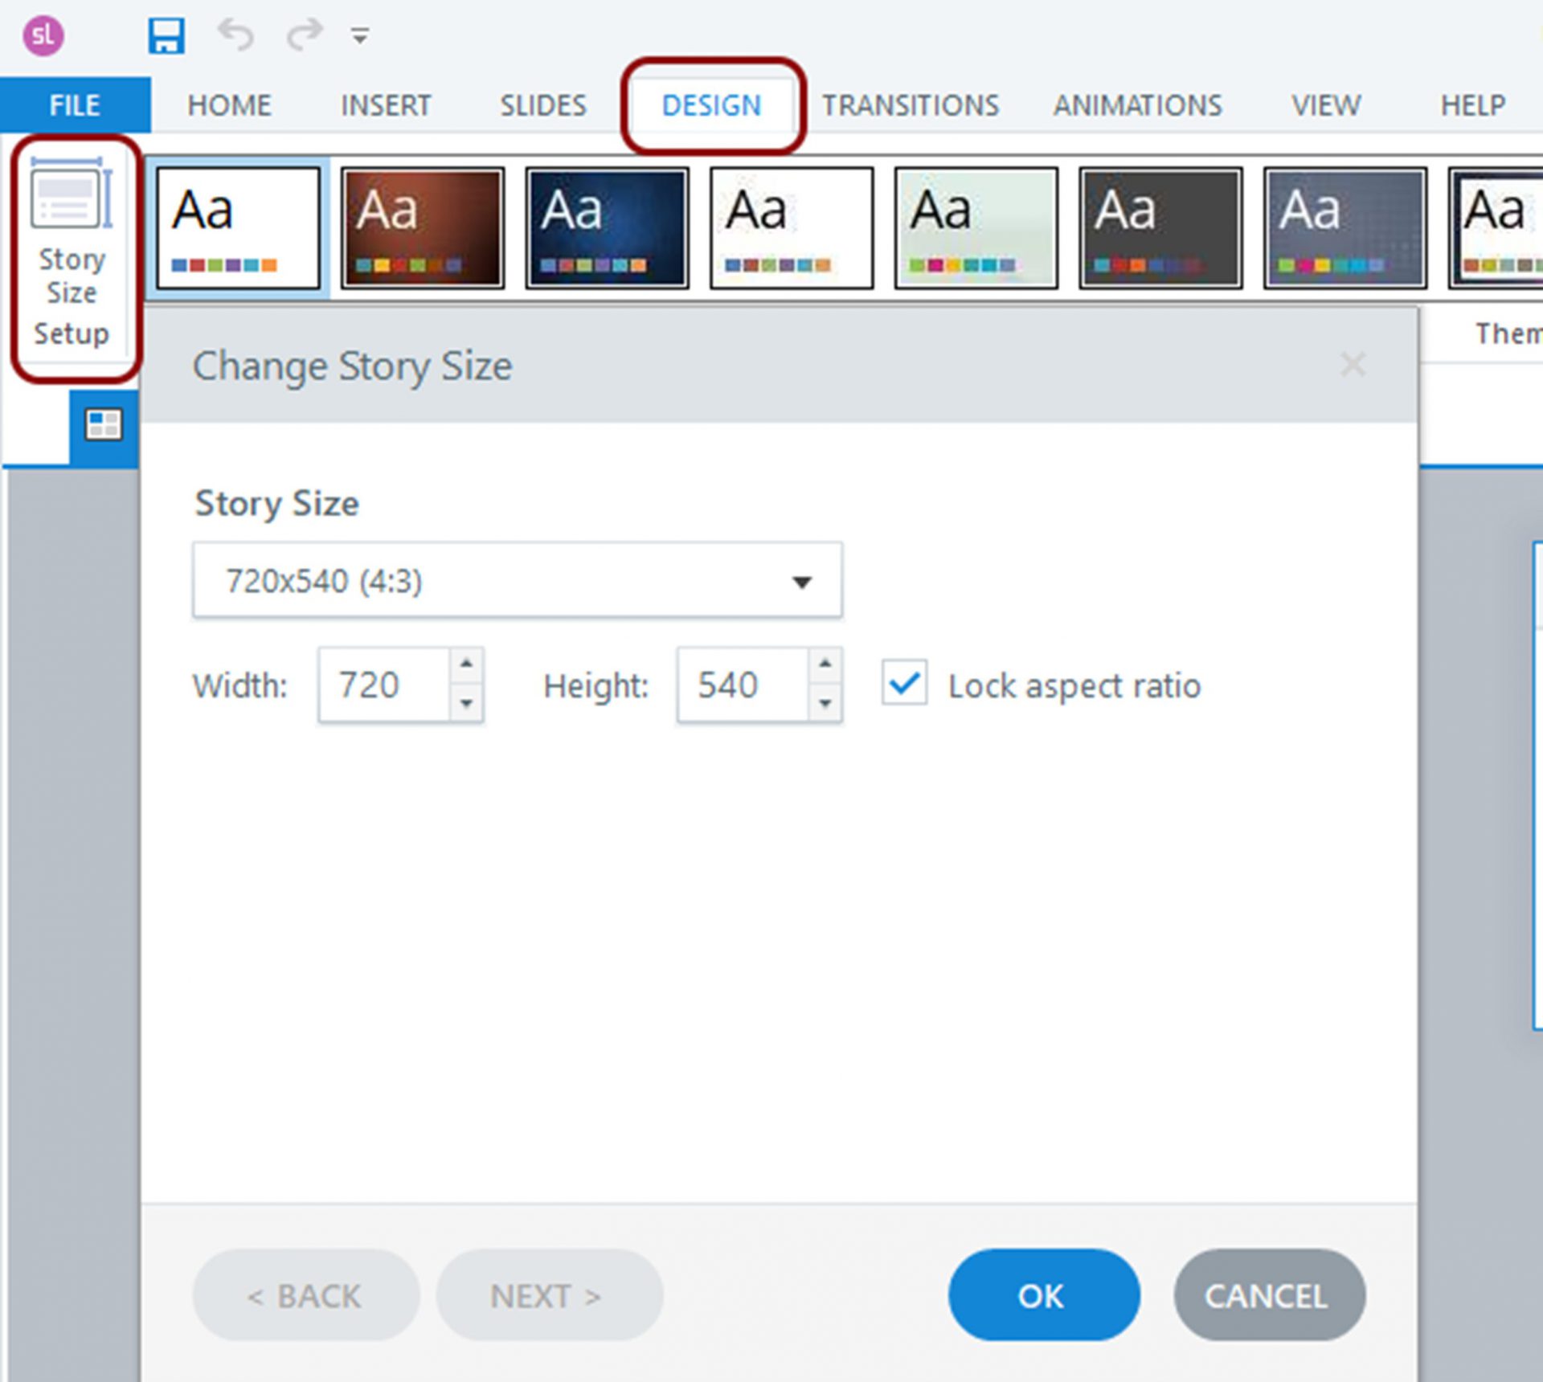Image resolution: width=1543 pixels, height=1382 pixels.
Task: Disable Lock aspect ratio
Action: [x=904, y=684]
